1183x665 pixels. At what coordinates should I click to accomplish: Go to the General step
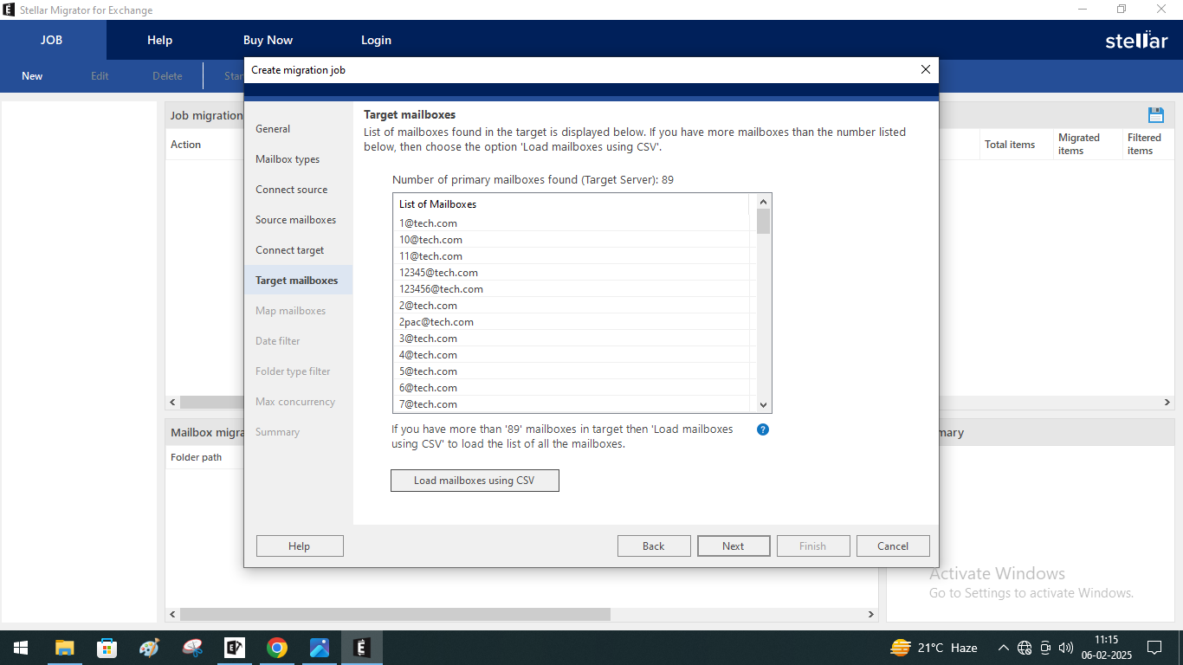coord(273,129)
